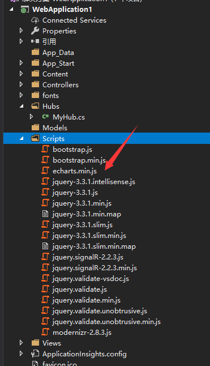
Task: Click the Content folder icon
Action: (35, 74)
